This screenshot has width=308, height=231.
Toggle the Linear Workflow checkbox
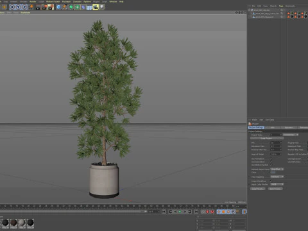(271, 181)
